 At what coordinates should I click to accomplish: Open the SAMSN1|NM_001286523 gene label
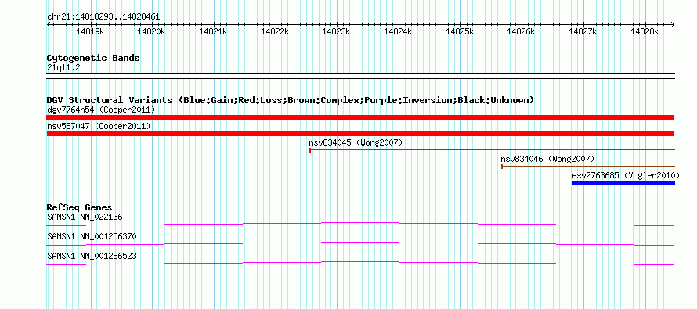[x=92, y=256]
